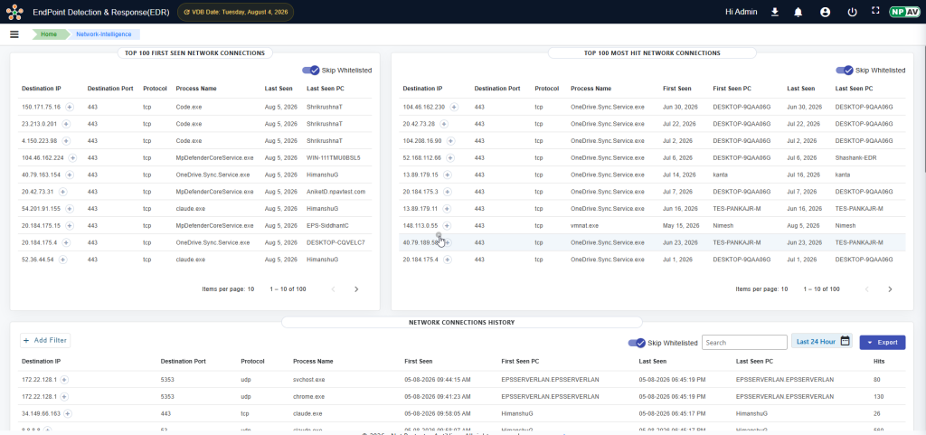Click the Add Filter button
The height and width of the screenshot is (435, 926).
click(x=45, y=341)
